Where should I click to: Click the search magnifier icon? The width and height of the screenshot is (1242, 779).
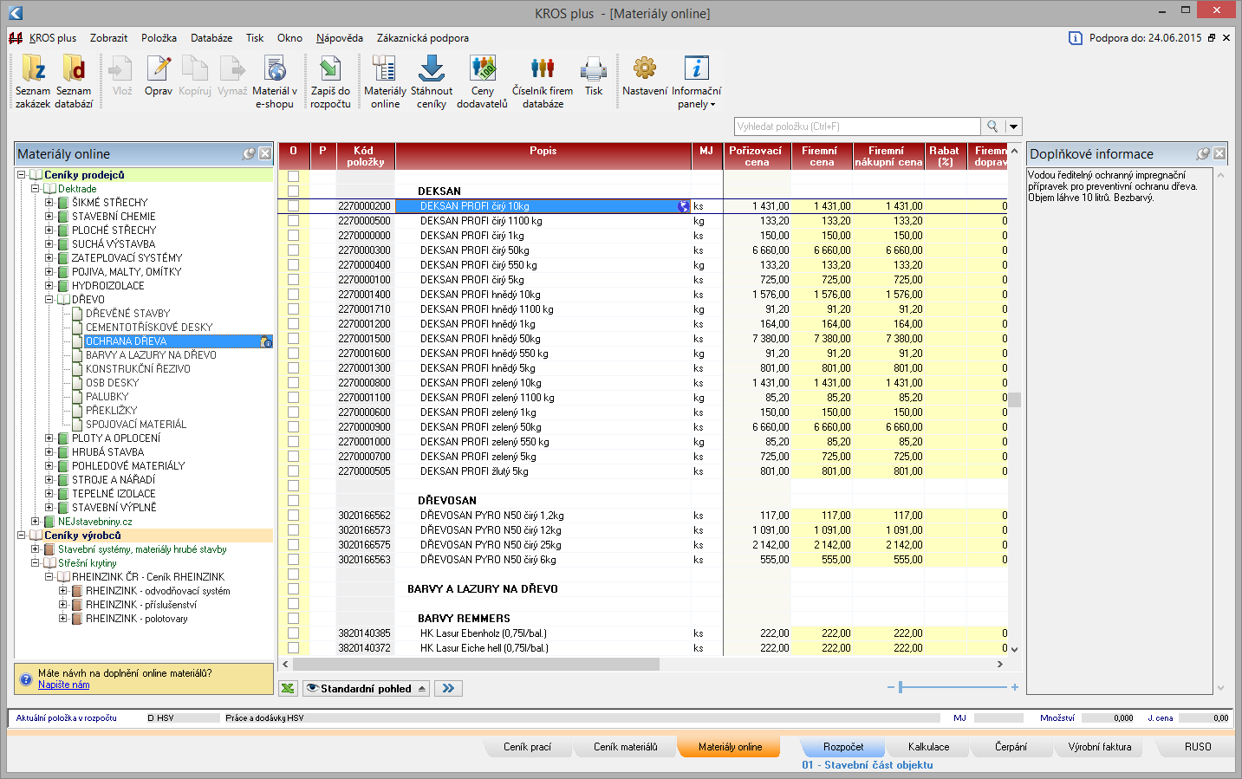pyautogui.click(x=992, y=127)
